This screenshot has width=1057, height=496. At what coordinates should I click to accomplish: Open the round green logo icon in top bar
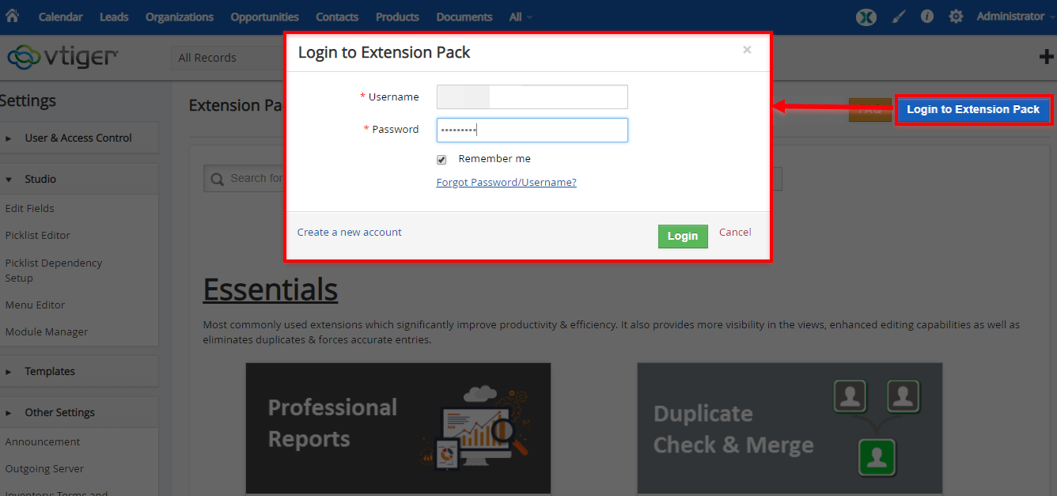866,17
